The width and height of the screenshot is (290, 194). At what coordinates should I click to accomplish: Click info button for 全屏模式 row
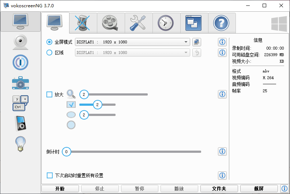[x=222, y=42]
